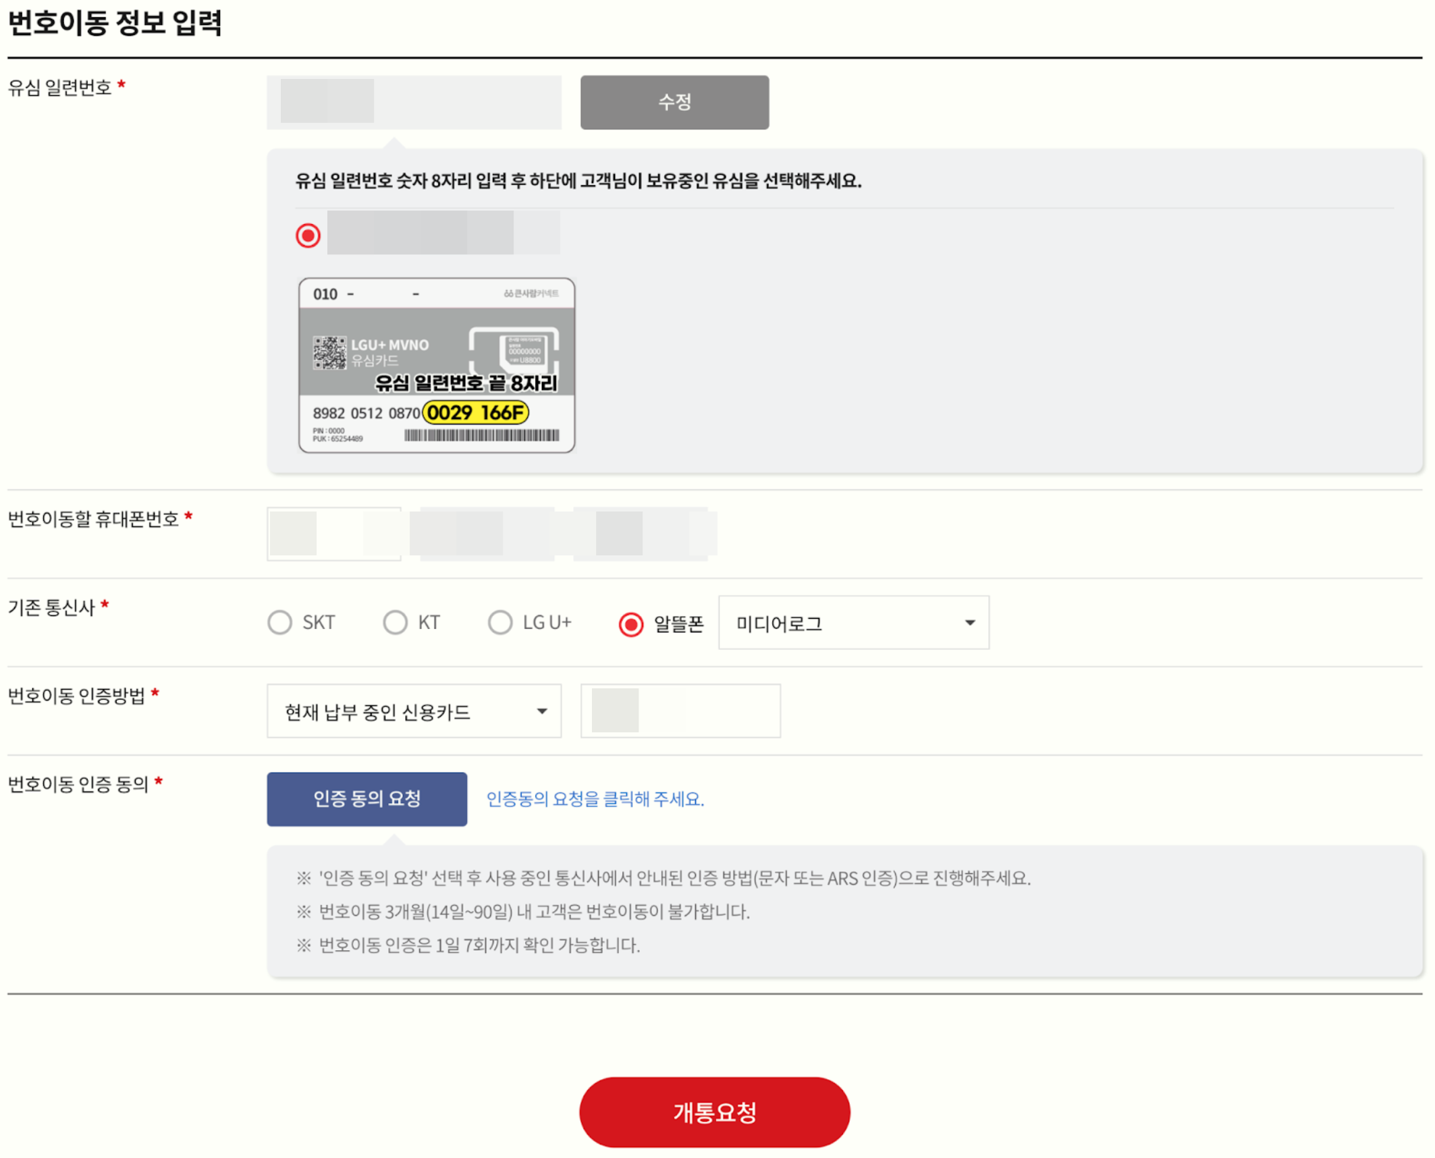The width and height of the screenshot is (1435, 1158).
Task: Click first phone number prefix field
Action: [x=333, y=533]
